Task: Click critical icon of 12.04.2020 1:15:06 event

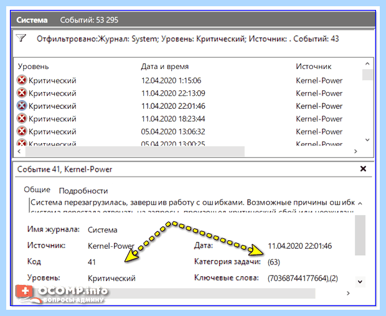Action: (22, 80)
